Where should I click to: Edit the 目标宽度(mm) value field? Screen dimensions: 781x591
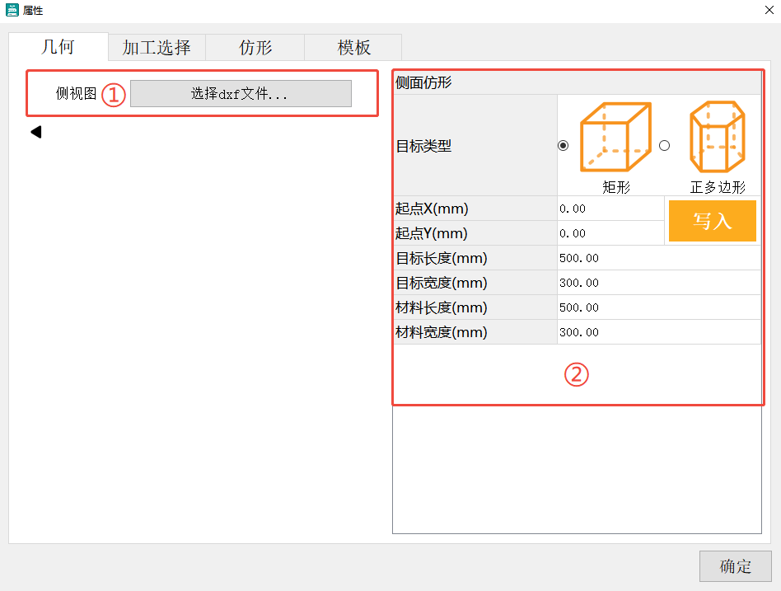(x=658, y=283)
